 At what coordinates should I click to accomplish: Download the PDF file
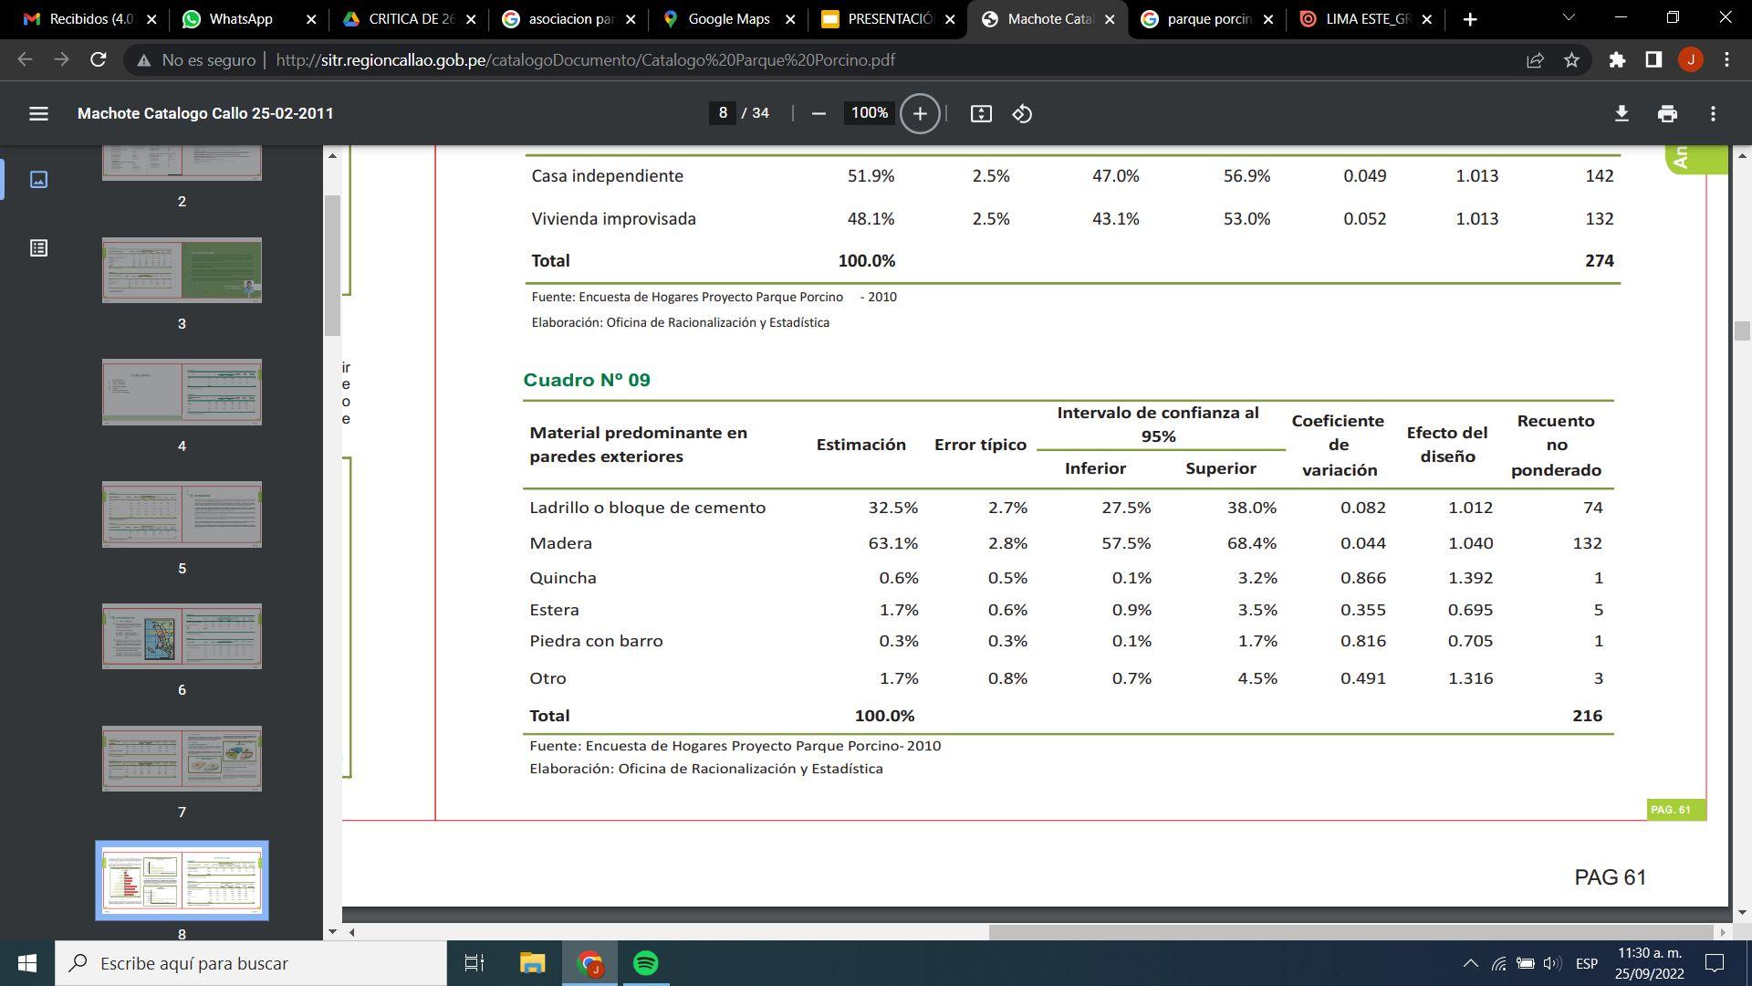pyautogui.click(x=1622, y=113)
